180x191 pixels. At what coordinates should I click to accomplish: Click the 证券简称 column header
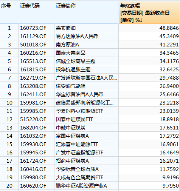[x=86, y=12]
